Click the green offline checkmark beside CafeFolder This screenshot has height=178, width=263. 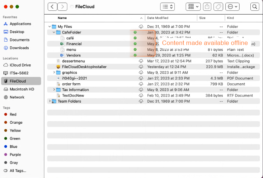[135, 32]
